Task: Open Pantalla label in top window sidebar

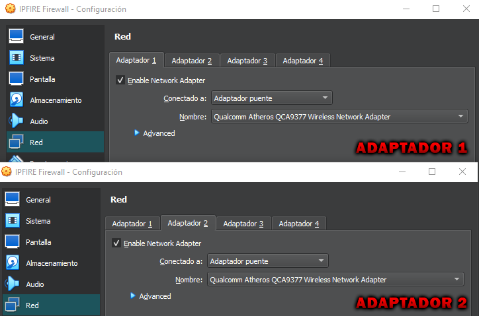Action: (x=42, y=79)
